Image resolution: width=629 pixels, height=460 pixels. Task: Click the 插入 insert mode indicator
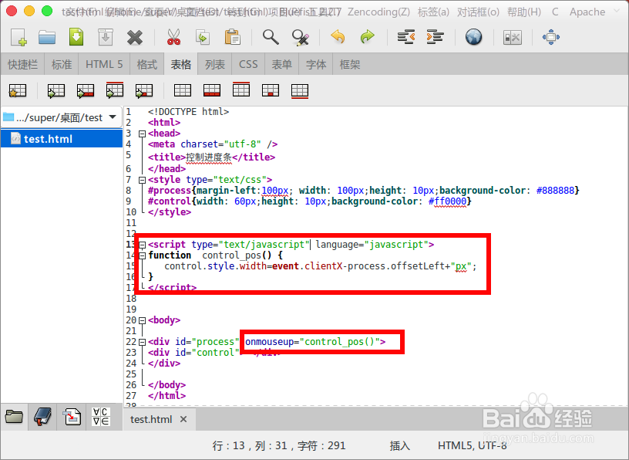[x=399, y=445]
